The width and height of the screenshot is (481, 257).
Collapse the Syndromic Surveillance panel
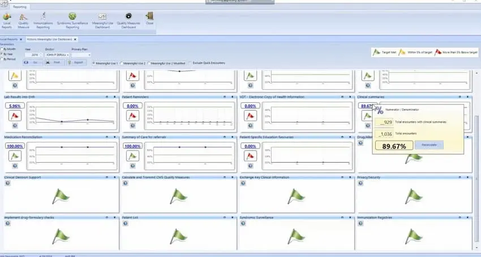pyautogui.click(x=342, y=217)
